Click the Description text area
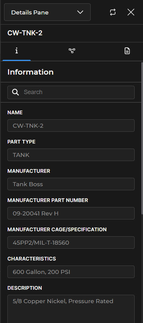143x323 pixels. [x=71, y=309]
